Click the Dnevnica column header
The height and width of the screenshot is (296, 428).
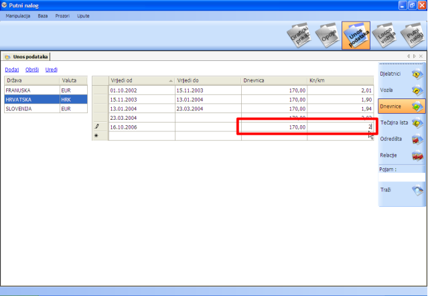click(x=274, y=80)
